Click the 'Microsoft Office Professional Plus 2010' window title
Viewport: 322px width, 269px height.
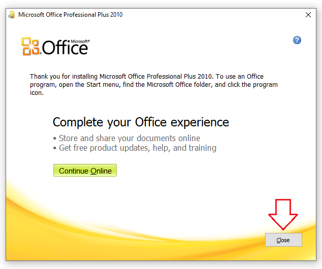pos(71,15)
